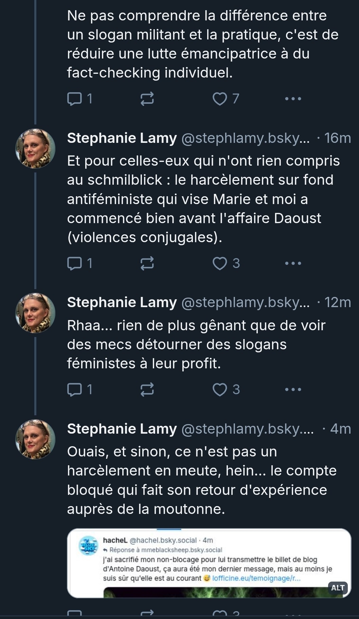Screen dimensions: 359x619
Task: Repost the fact-checking individuel post
Action: [147, 99]
